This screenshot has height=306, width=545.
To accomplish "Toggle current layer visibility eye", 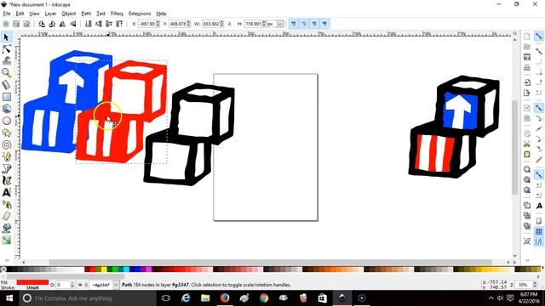I will [x=80, y=285].
